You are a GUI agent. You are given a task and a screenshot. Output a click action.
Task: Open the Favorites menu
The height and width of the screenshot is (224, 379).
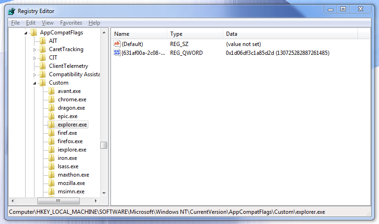[71, 23]
